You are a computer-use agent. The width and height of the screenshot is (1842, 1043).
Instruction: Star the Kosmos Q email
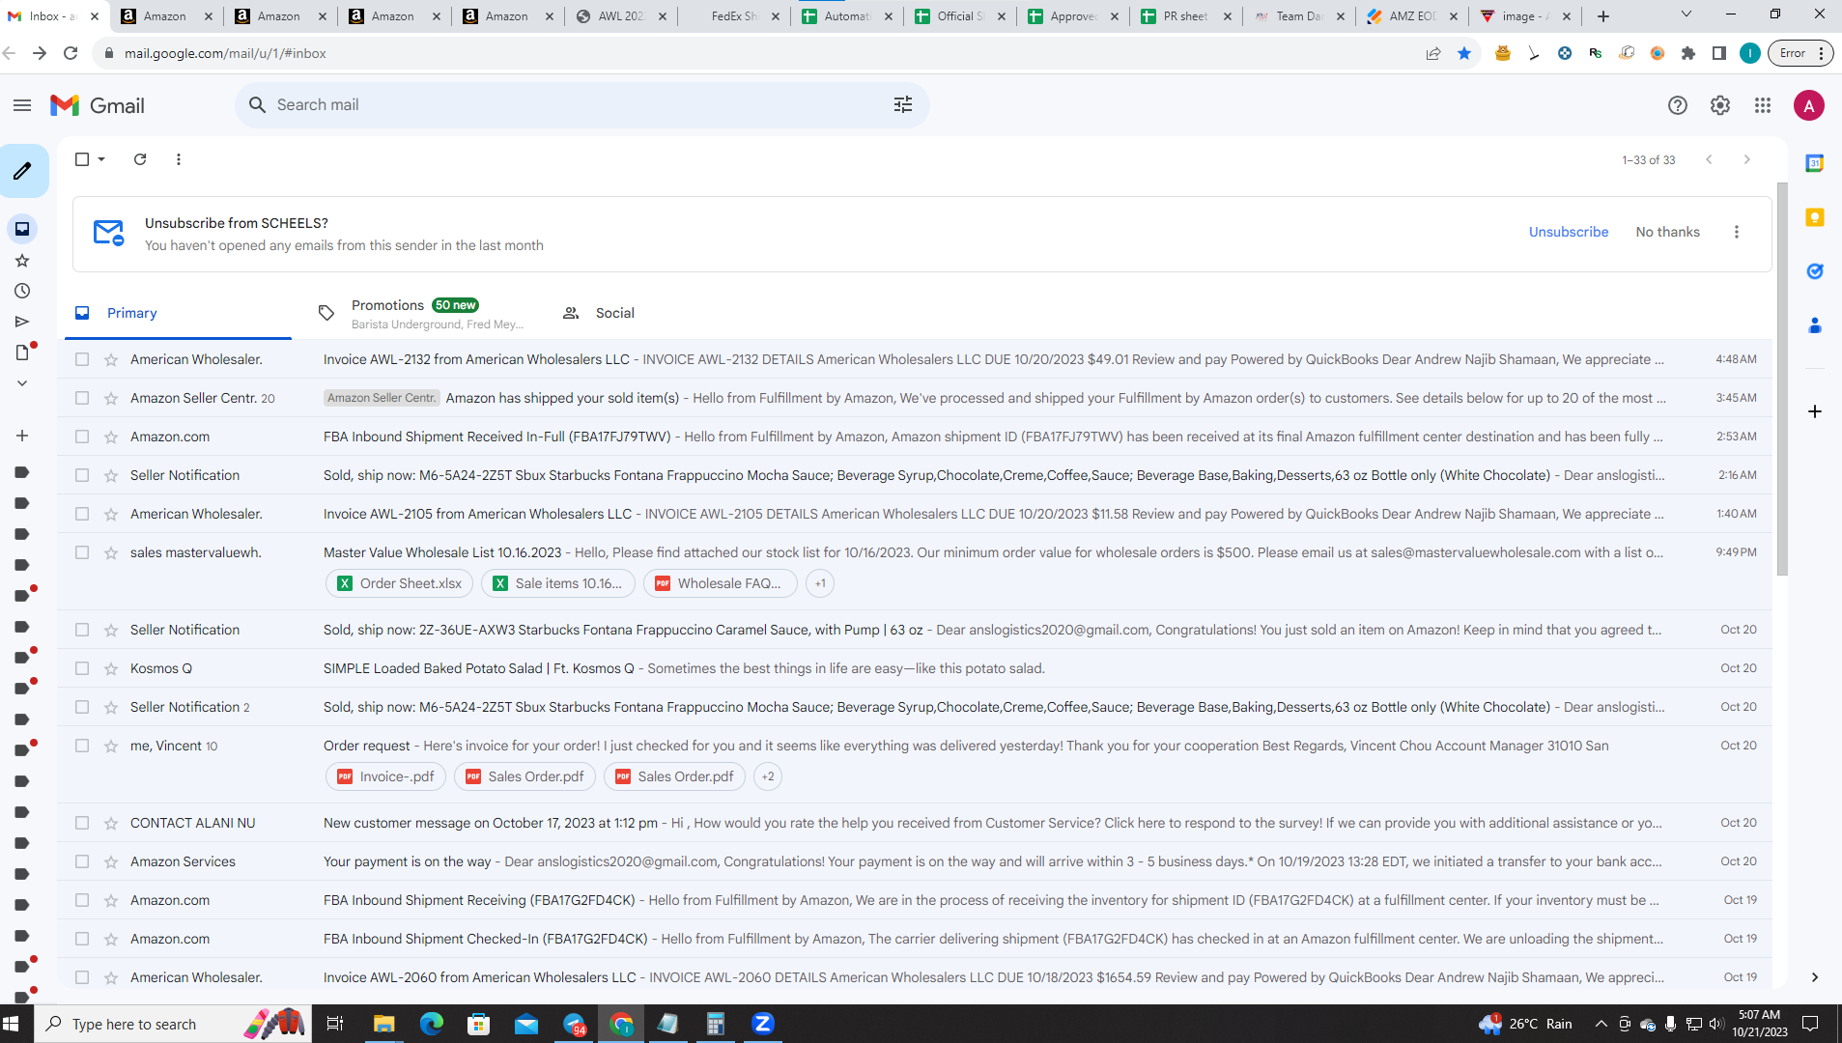tap(111, 668)
